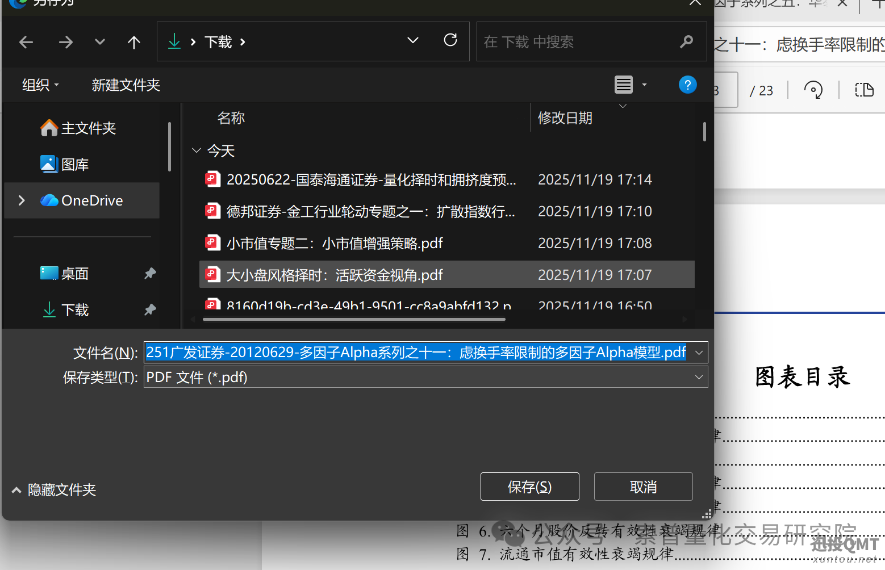Click the 保存 button to save the PDF
The width and height of the screenshot is (885, 570).
tap(529, 487)
